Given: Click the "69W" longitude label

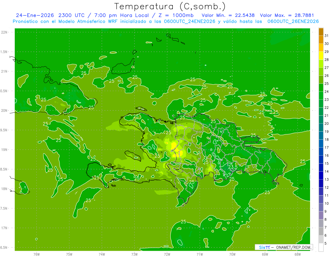Looking at the screenshot, I should point(265,254).
